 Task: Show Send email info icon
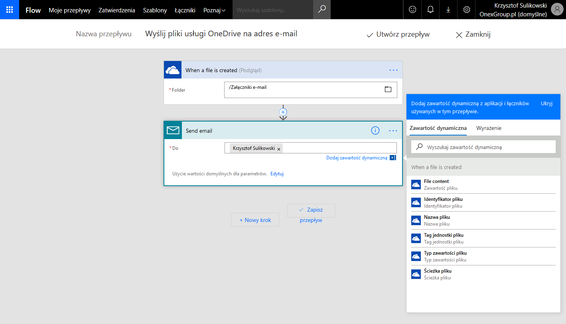pos(375,131)
